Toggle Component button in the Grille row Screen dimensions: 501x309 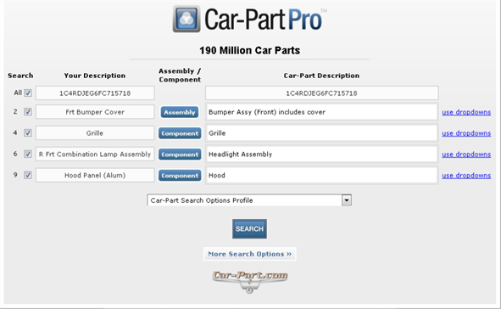[x=180, y=133]
